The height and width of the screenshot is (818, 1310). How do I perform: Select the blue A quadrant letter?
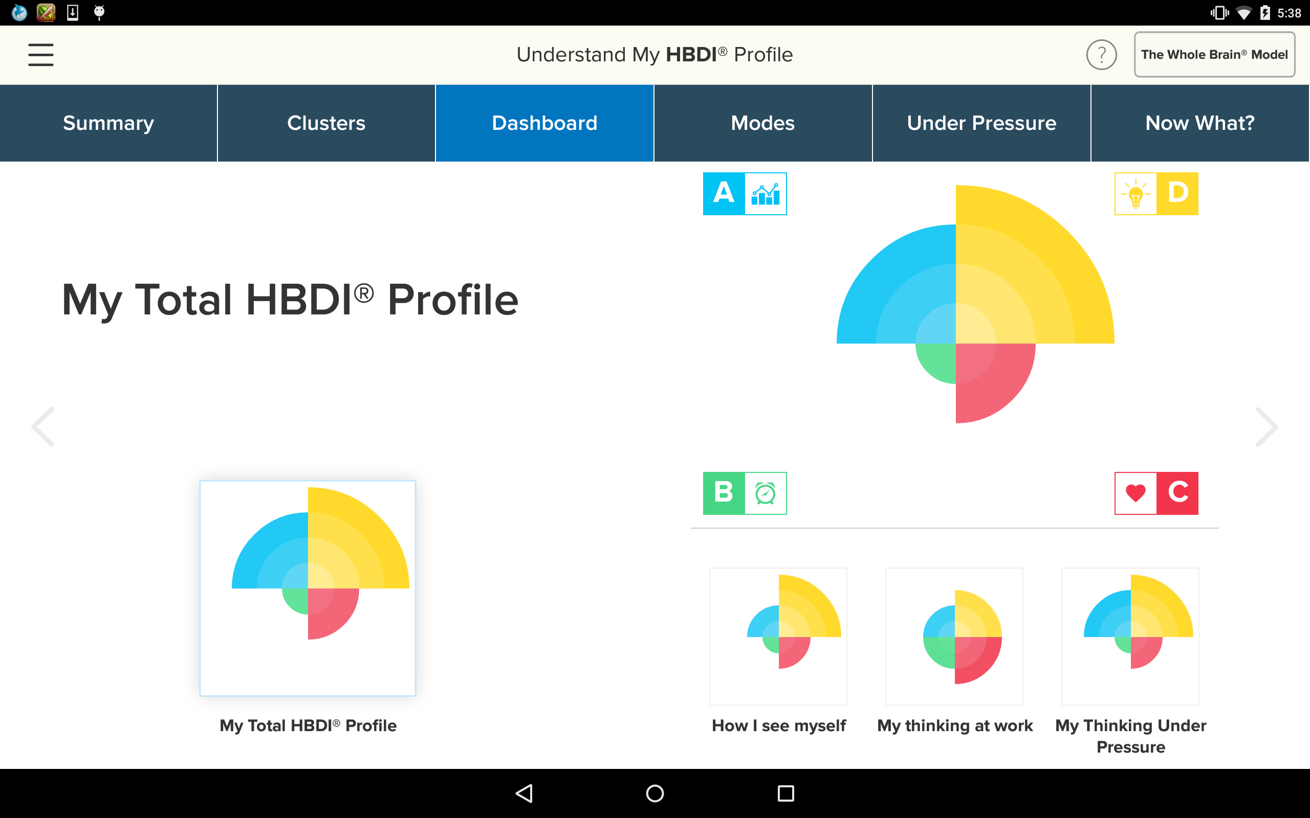point(724,194)
